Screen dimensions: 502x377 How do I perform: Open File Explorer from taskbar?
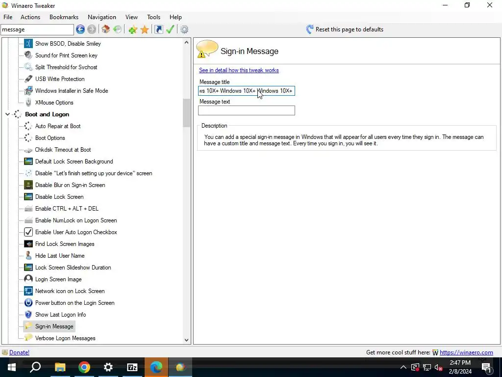point(60,367)
